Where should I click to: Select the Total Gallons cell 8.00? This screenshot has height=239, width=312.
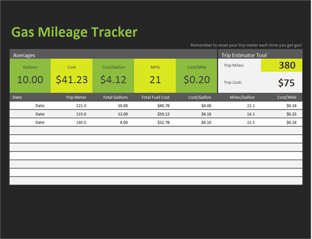coord(124,123)
